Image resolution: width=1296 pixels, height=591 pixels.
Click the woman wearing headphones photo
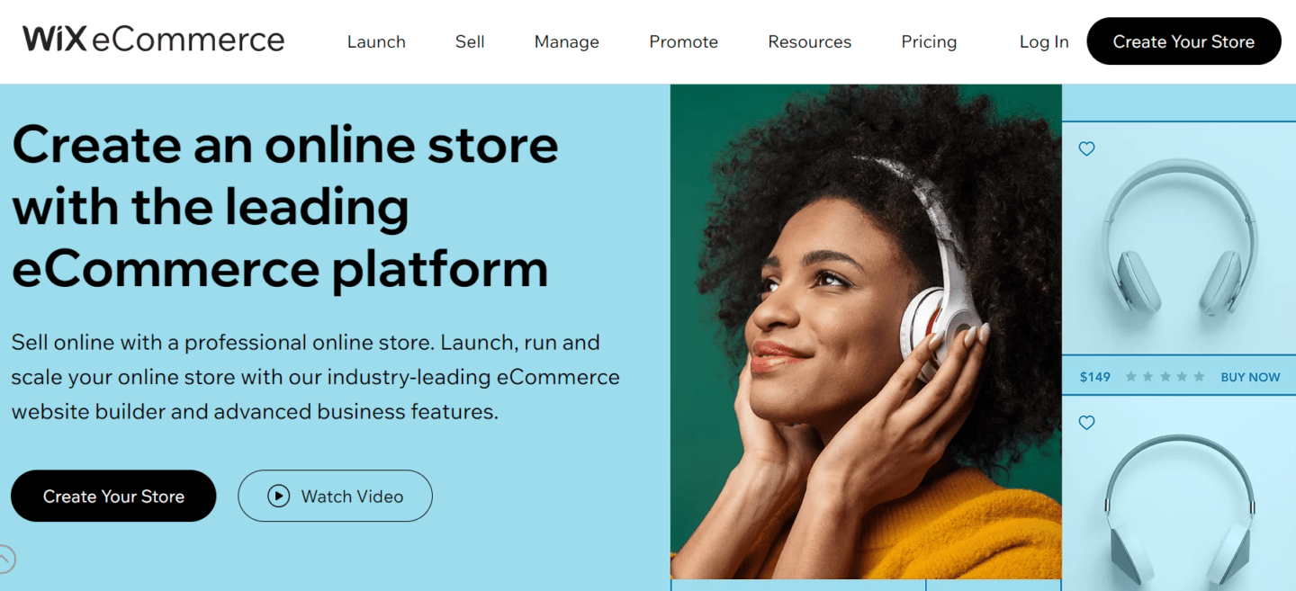[866, 331]
